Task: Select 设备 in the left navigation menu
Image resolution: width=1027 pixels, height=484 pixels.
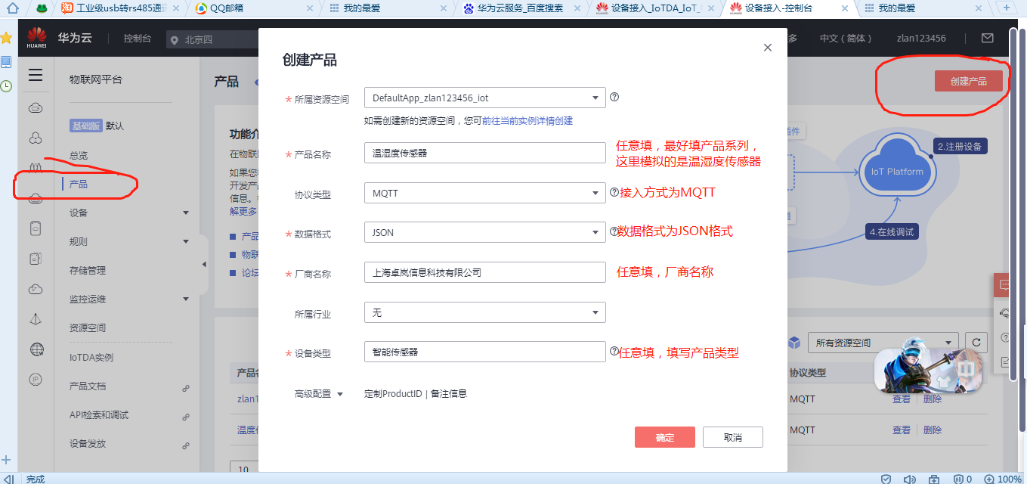Action: coord(79,213)
